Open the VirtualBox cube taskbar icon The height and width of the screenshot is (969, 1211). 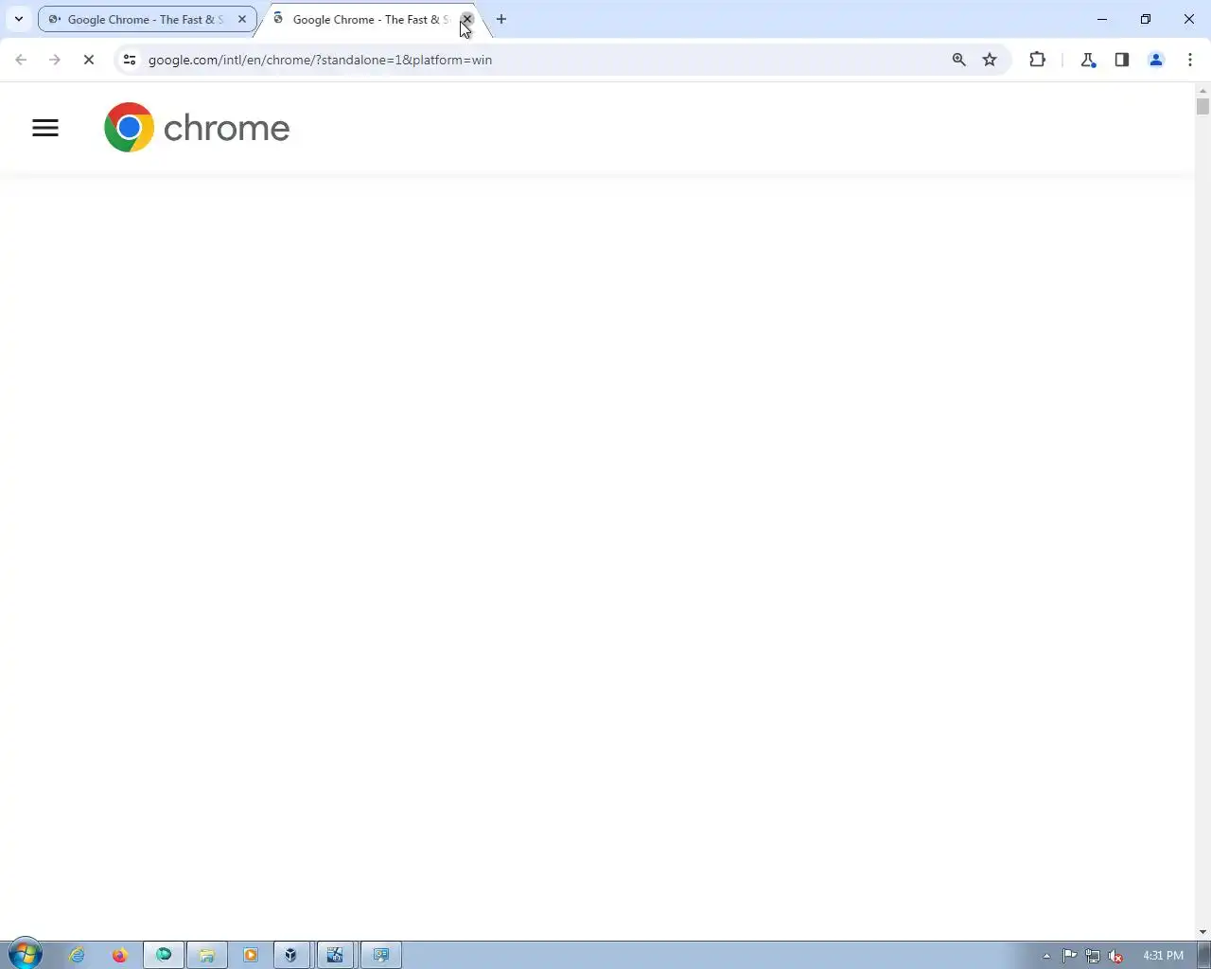(x=291, y=955)
